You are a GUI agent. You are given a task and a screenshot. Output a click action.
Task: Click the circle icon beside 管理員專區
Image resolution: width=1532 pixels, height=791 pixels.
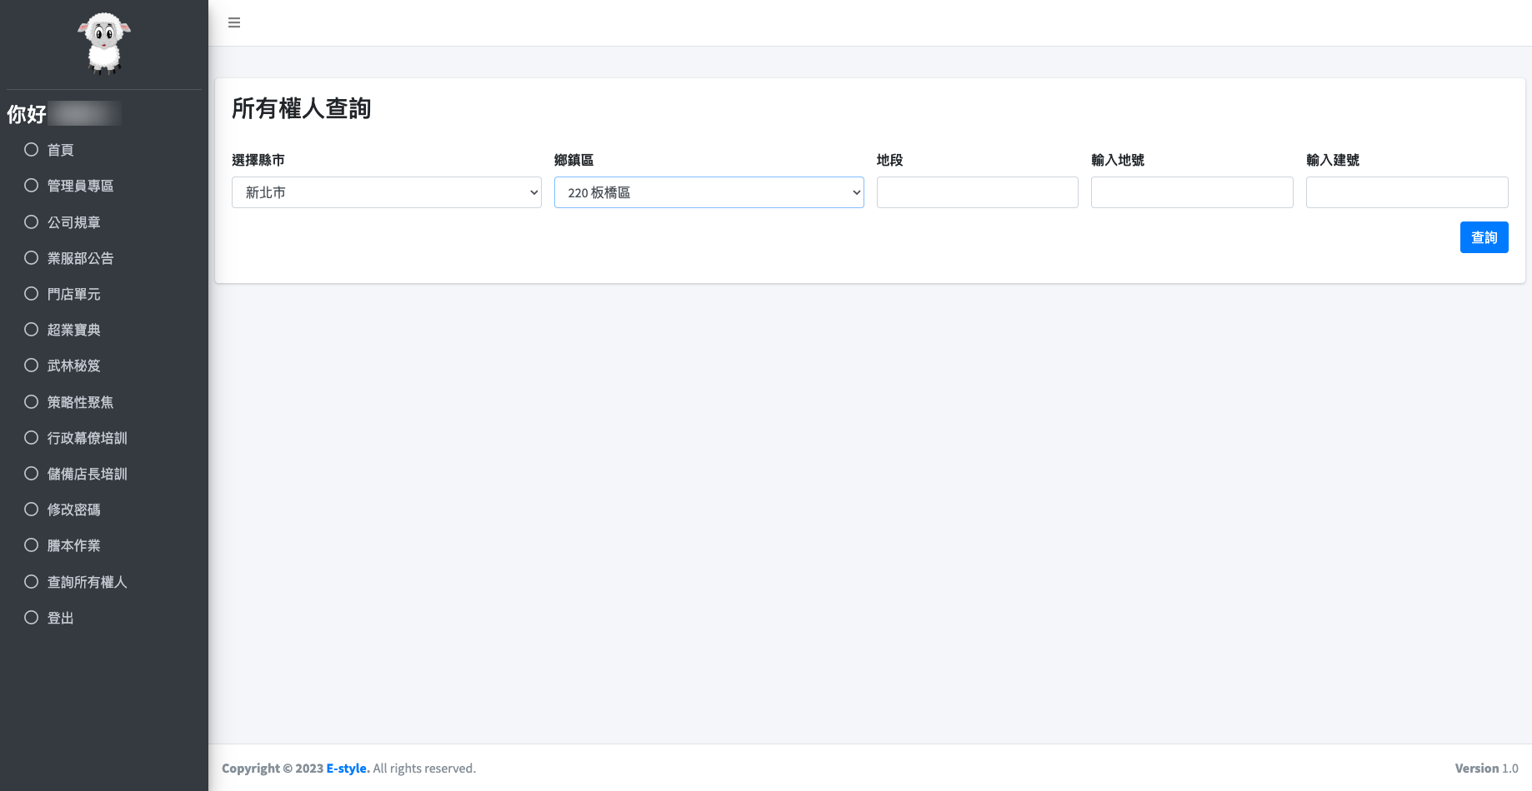(32, 186)
